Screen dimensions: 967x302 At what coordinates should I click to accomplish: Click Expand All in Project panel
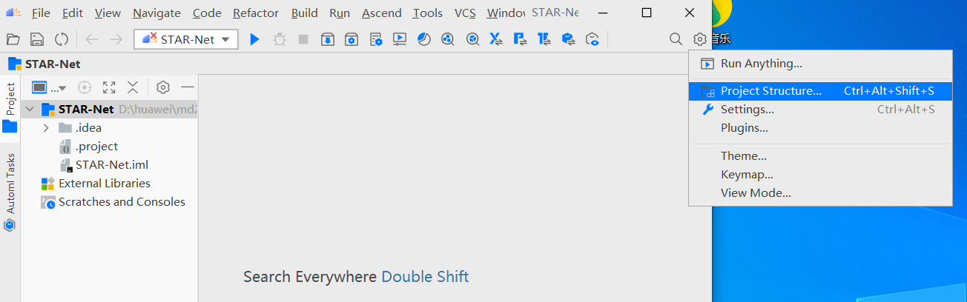point(109,87)
